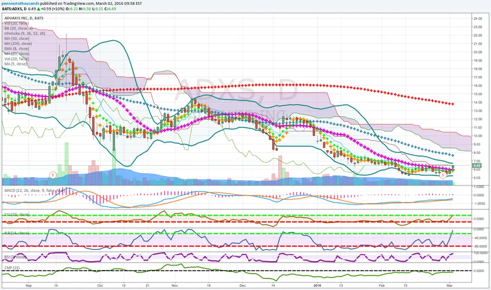Screen dimensions: 491x290
Task: Click the MACD (12, 26, close, 9) pane label
Action: pos(34,190)
